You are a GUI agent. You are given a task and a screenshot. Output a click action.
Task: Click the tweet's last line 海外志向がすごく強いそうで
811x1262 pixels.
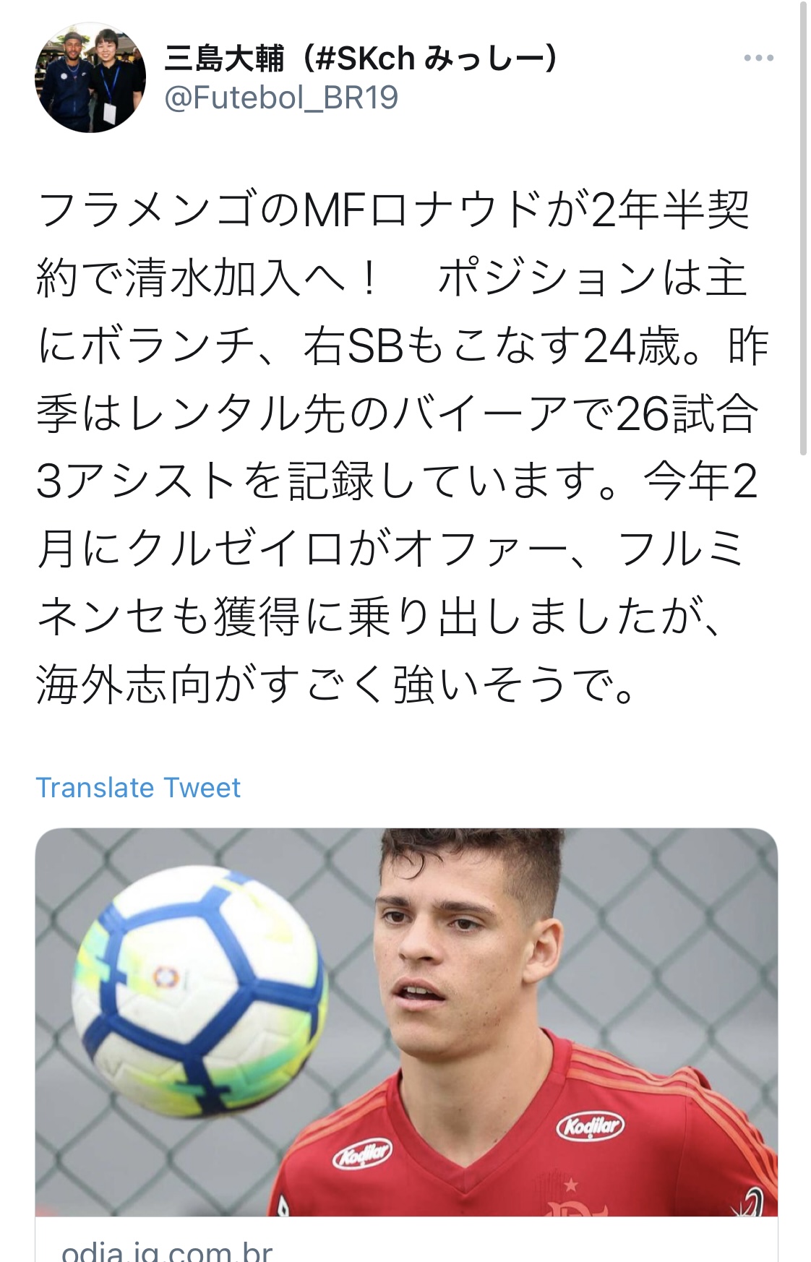(x=336, y=684)
